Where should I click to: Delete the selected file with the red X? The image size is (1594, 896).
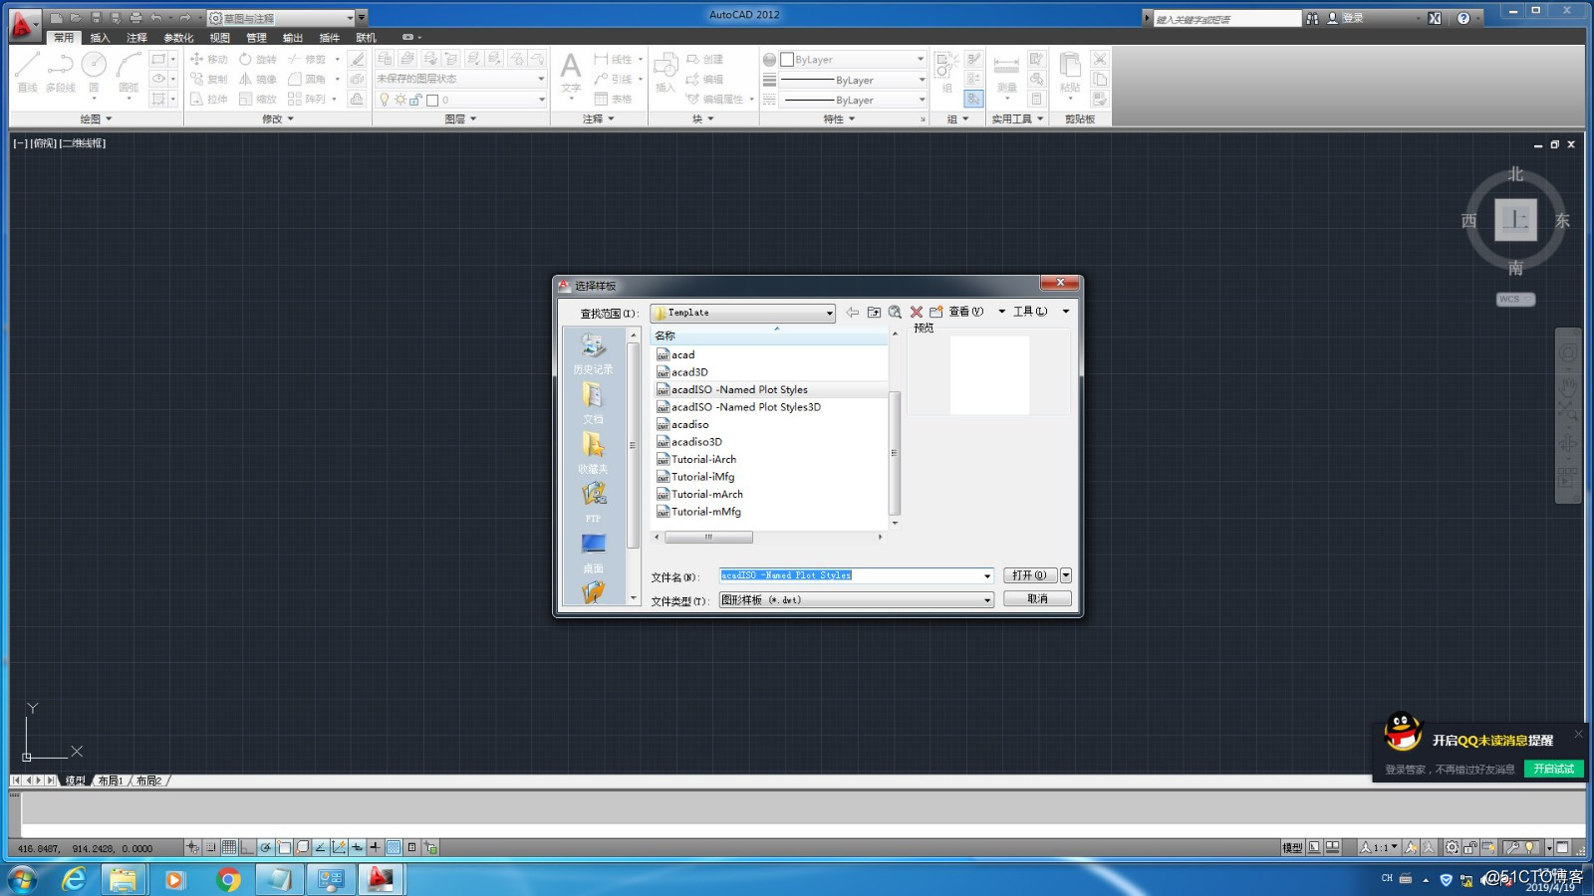(917, 312)
